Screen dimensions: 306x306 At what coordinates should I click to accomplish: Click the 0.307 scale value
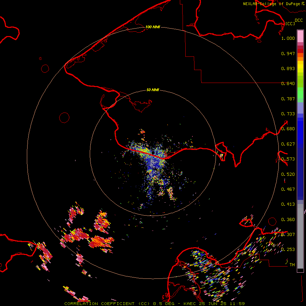(x=288, y=235)
